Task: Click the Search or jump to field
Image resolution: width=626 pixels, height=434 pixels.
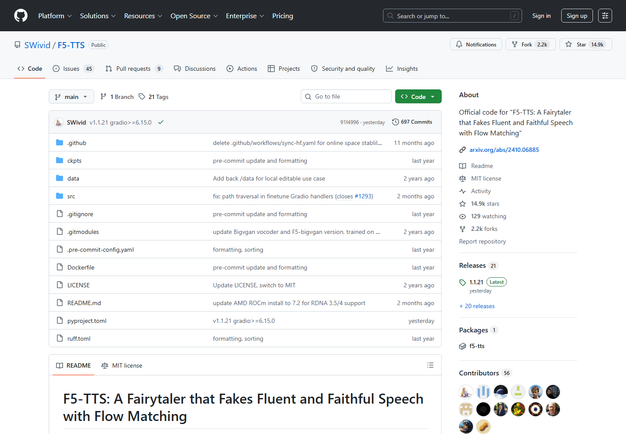Action: tap(452, 16)
